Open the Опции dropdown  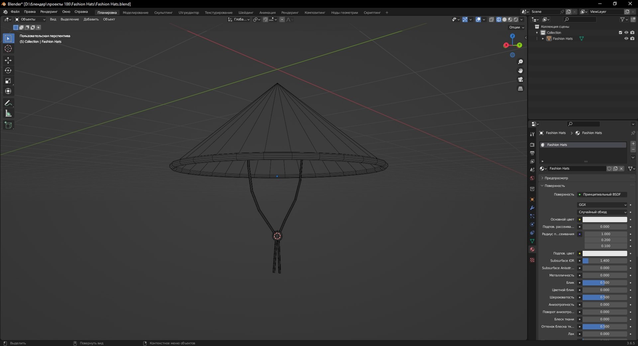tap(516, 27)
